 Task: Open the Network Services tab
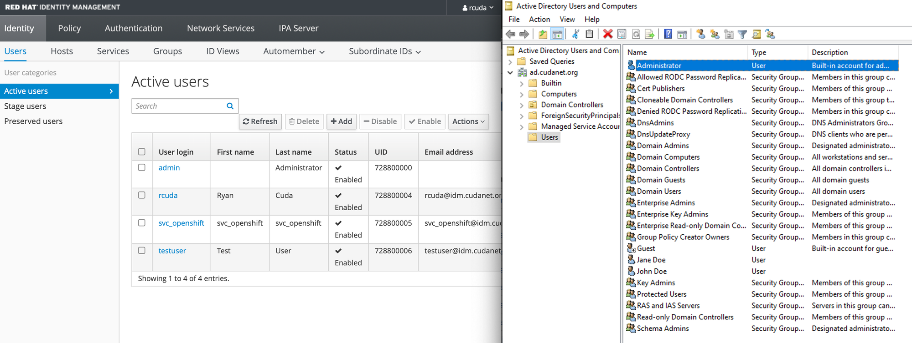(x=221, y=28)
